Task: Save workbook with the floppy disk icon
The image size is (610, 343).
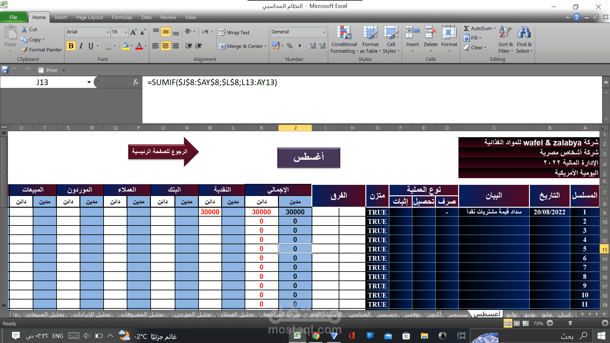Action: (x=5, y=70)
